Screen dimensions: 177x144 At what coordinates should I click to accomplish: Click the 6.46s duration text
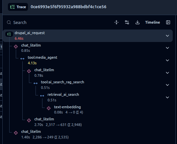(19, 38)
